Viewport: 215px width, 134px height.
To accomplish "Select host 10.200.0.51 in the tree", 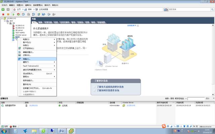I will coord(20,28).
